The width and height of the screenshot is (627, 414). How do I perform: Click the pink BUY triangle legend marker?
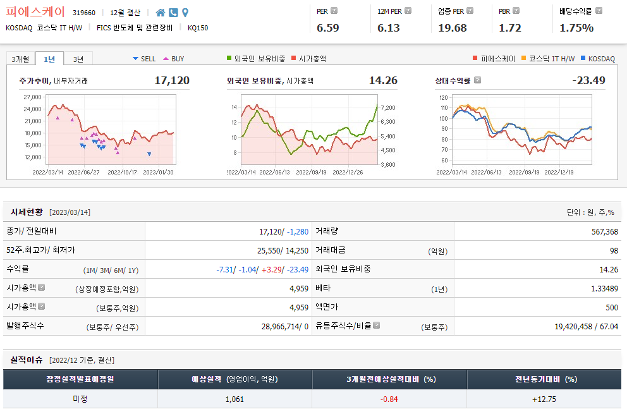(166, 59)
